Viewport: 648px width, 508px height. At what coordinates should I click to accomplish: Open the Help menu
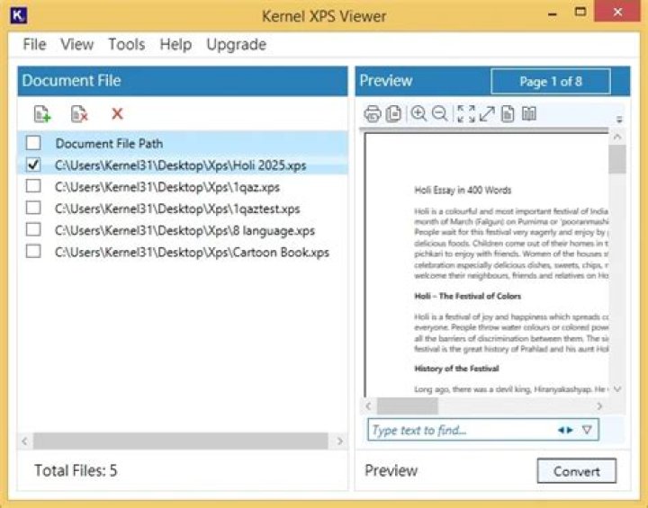point(175,44)
